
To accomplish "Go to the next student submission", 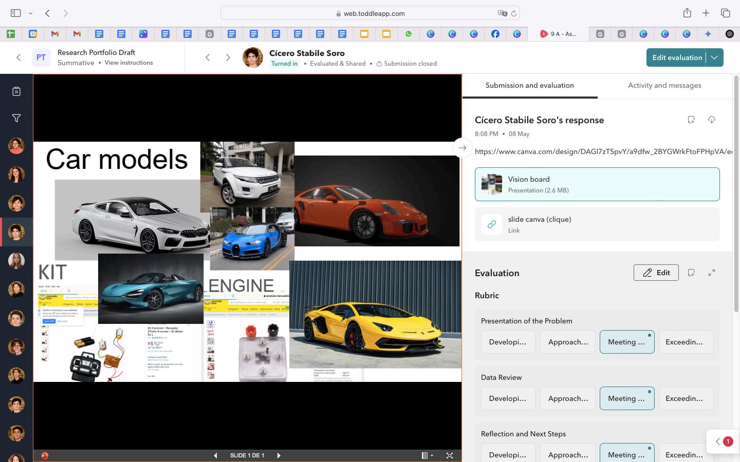I will tap(228, 57).
